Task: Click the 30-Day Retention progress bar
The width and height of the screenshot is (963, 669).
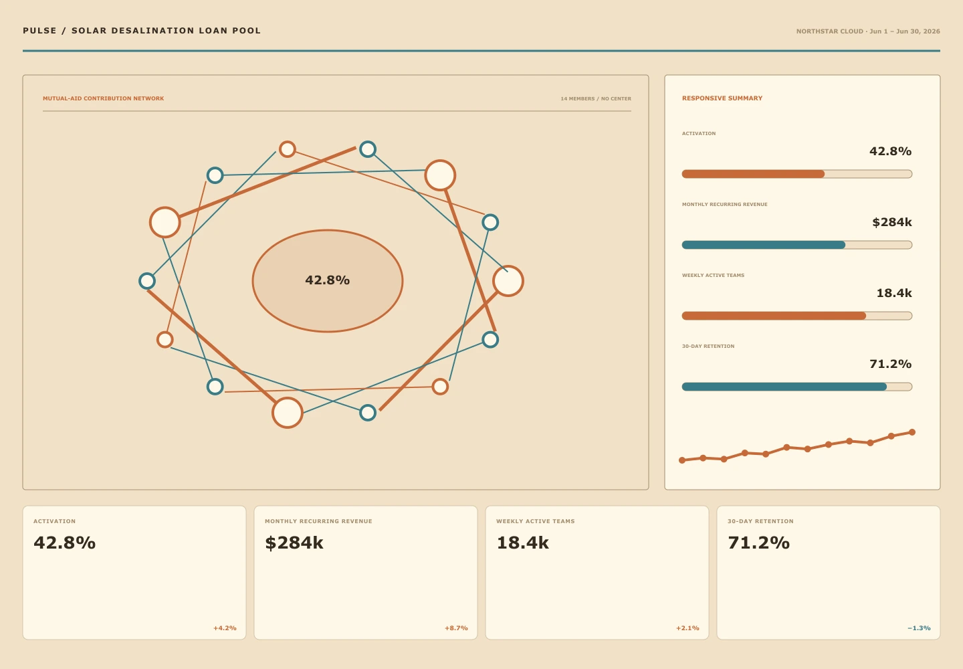Action: [797, 387]
